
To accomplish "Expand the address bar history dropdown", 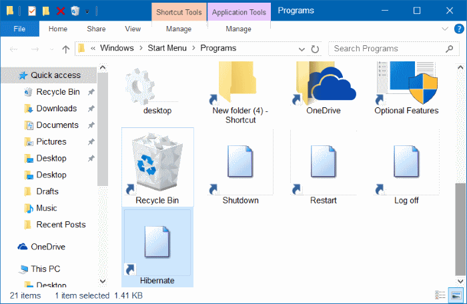I will pos(302,49).
